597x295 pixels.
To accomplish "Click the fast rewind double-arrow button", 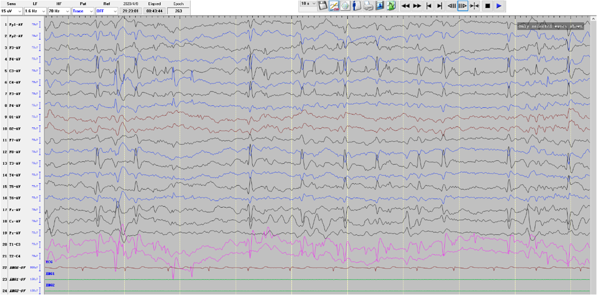I will point(406,6).
